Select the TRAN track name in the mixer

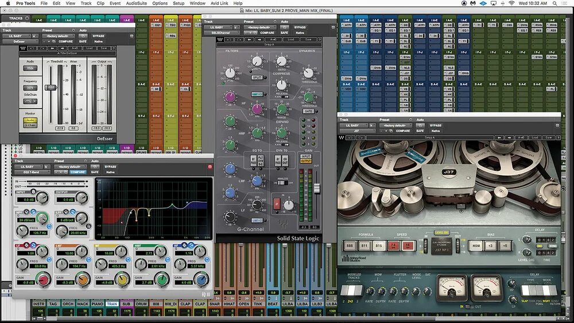click(x=112, y=304)
